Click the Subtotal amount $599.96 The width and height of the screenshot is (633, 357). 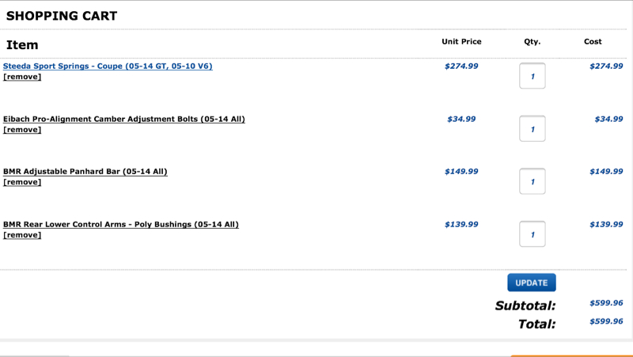[x=606, y=302]
